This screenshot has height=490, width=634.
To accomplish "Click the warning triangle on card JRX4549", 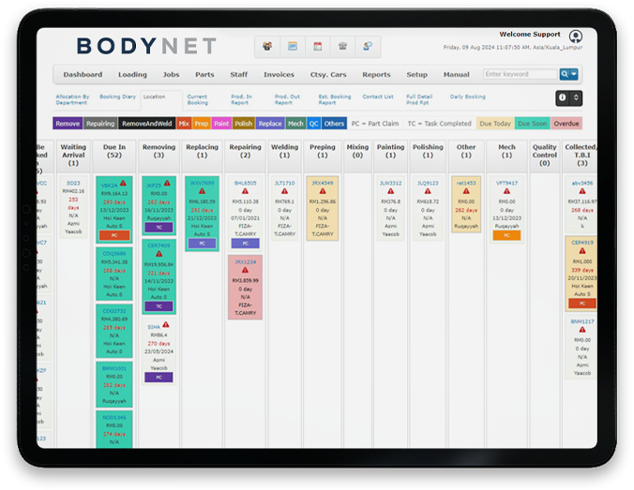I will pyautogui.click(x=323, y=191).
